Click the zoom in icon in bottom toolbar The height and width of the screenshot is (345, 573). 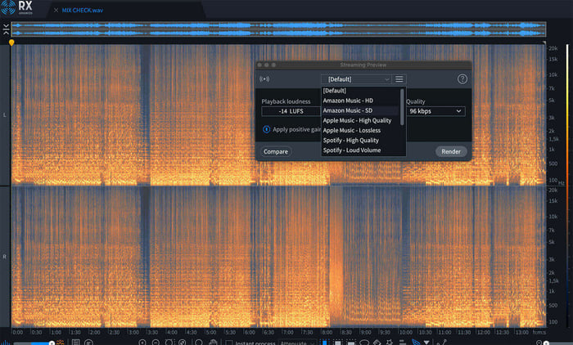coord(142,343)
